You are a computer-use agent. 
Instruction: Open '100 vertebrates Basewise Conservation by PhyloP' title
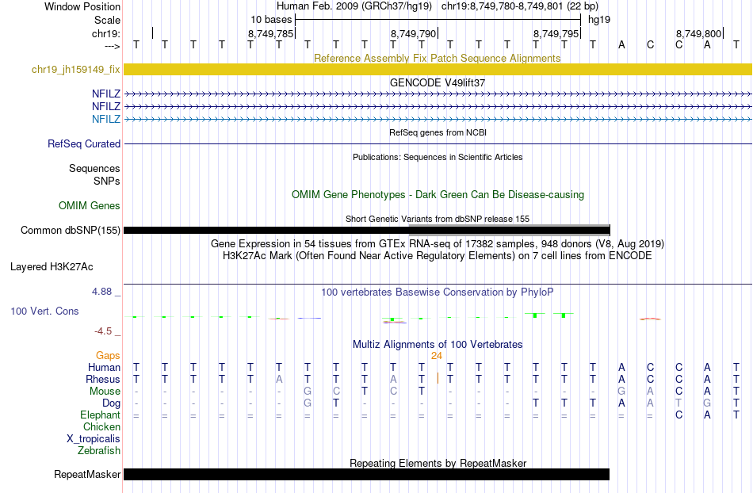[437, 292]
